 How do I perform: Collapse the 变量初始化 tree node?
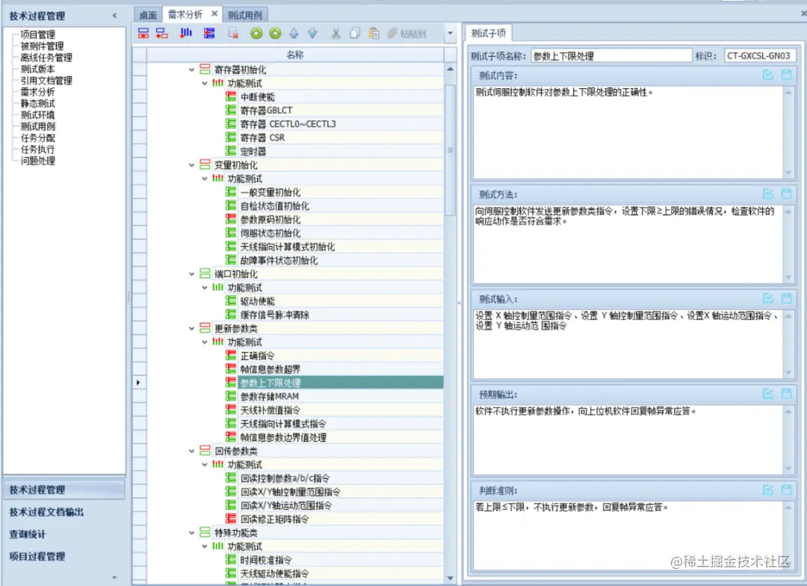click(191, 164)
